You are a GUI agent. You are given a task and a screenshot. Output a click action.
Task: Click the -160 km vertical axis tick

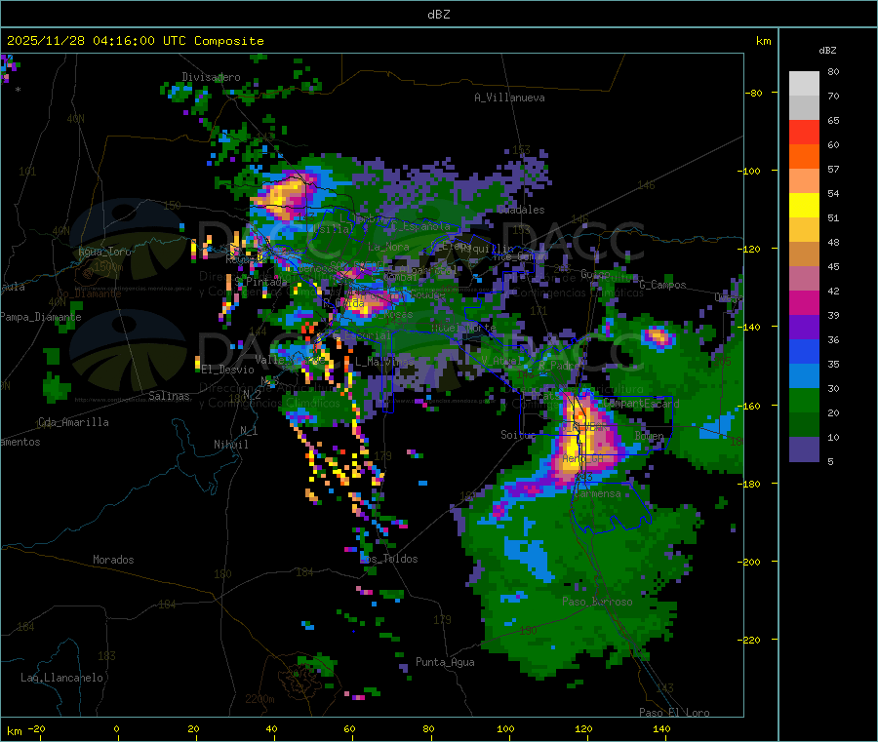coord(751,406)
